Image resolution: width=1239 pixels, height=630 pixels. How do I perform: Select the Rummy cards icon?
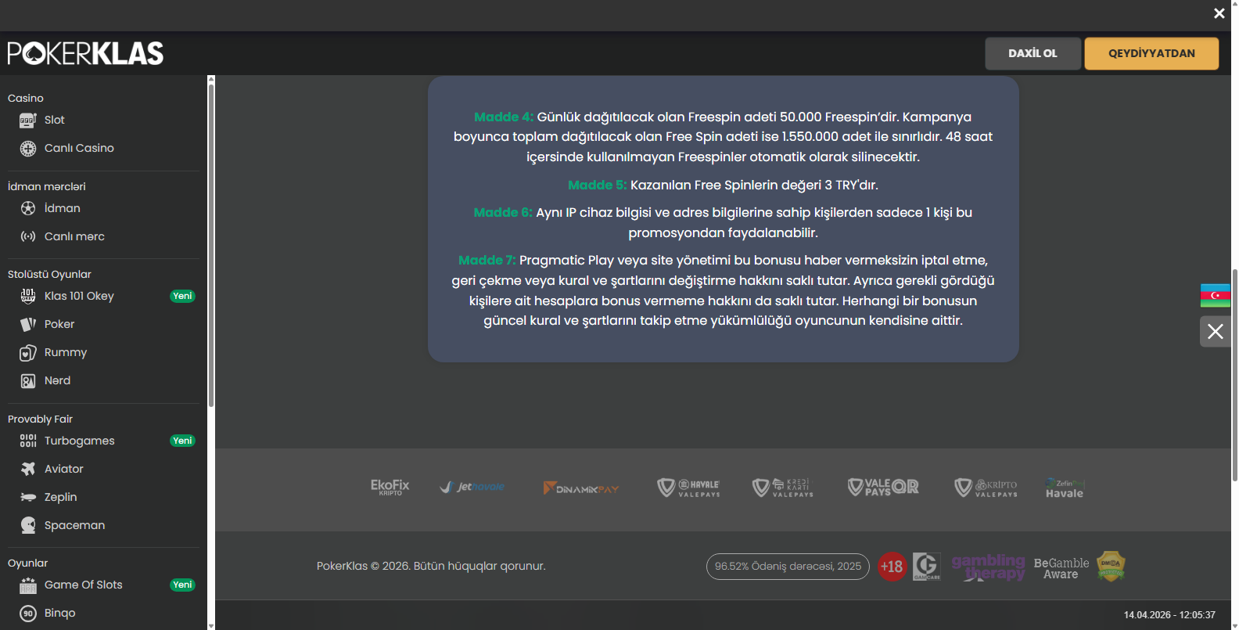pyautogui.click(x=28, y=352)
